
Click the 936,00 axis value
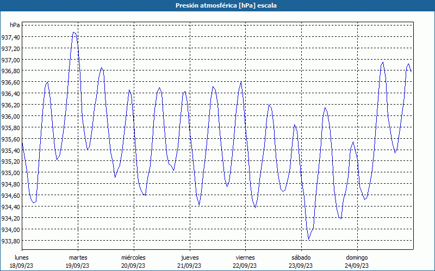coord(11,116)
